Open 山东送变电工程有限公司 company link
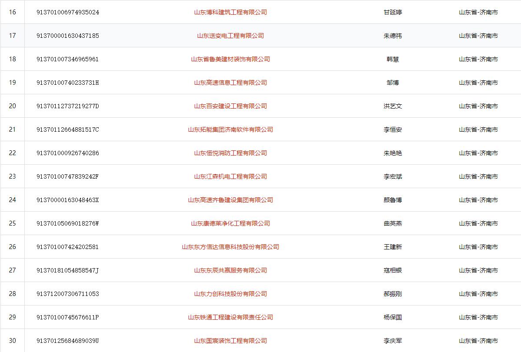Viewport: 521px width, 352px height. coord(230,36)
